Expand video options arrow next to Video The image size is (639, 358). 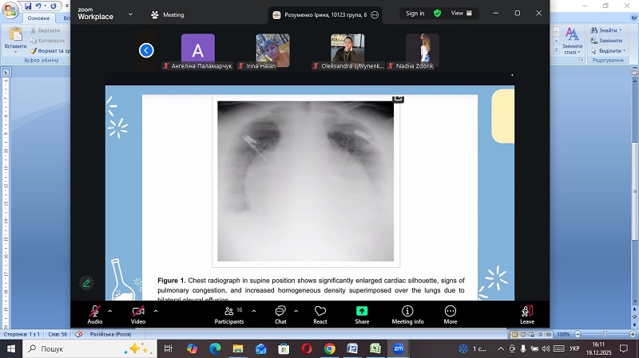click(155, 311)
